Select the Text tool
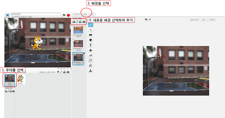 click(91, 45)
